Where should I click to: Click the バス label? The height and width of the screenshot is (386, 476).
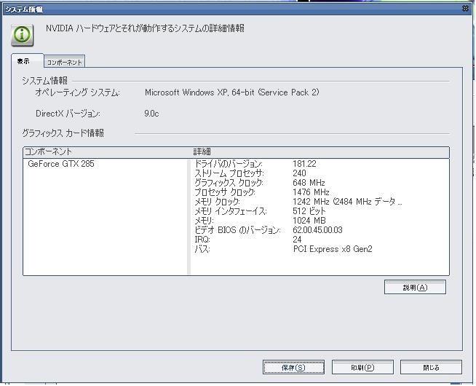pyautogui.click(x=202, y=249)
